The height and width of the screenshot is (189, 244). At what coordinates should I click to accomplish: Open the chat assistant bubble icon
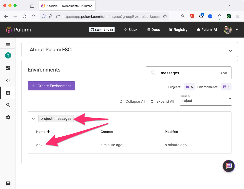tap(228, 166)
